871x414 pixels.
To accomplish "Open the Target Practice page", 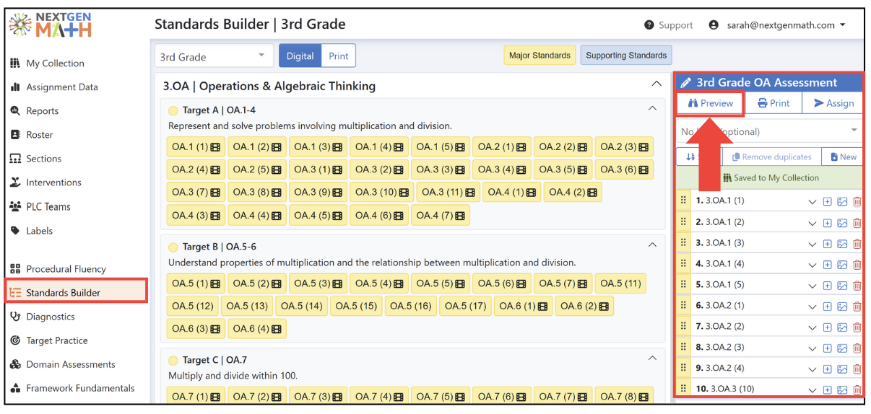I will pyautogui.click(x=48, y=340).
